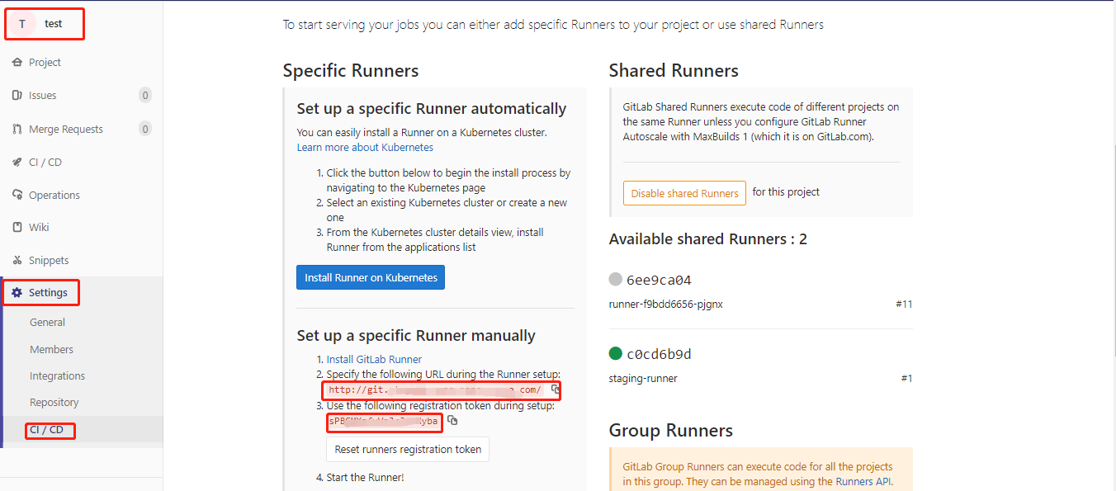Click the Issues count badge
This screenshot has width=1116, height=491.
145,96
